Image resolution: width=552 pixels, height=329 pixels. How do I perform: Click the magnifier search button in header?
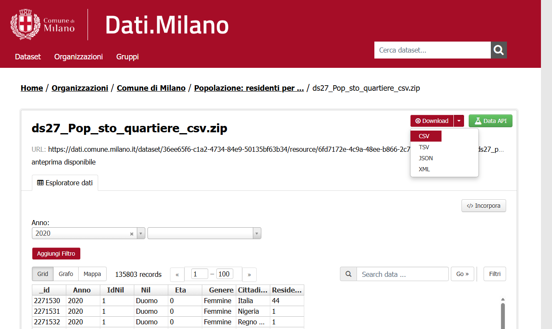pyautogui.click(x=499, y=50)
